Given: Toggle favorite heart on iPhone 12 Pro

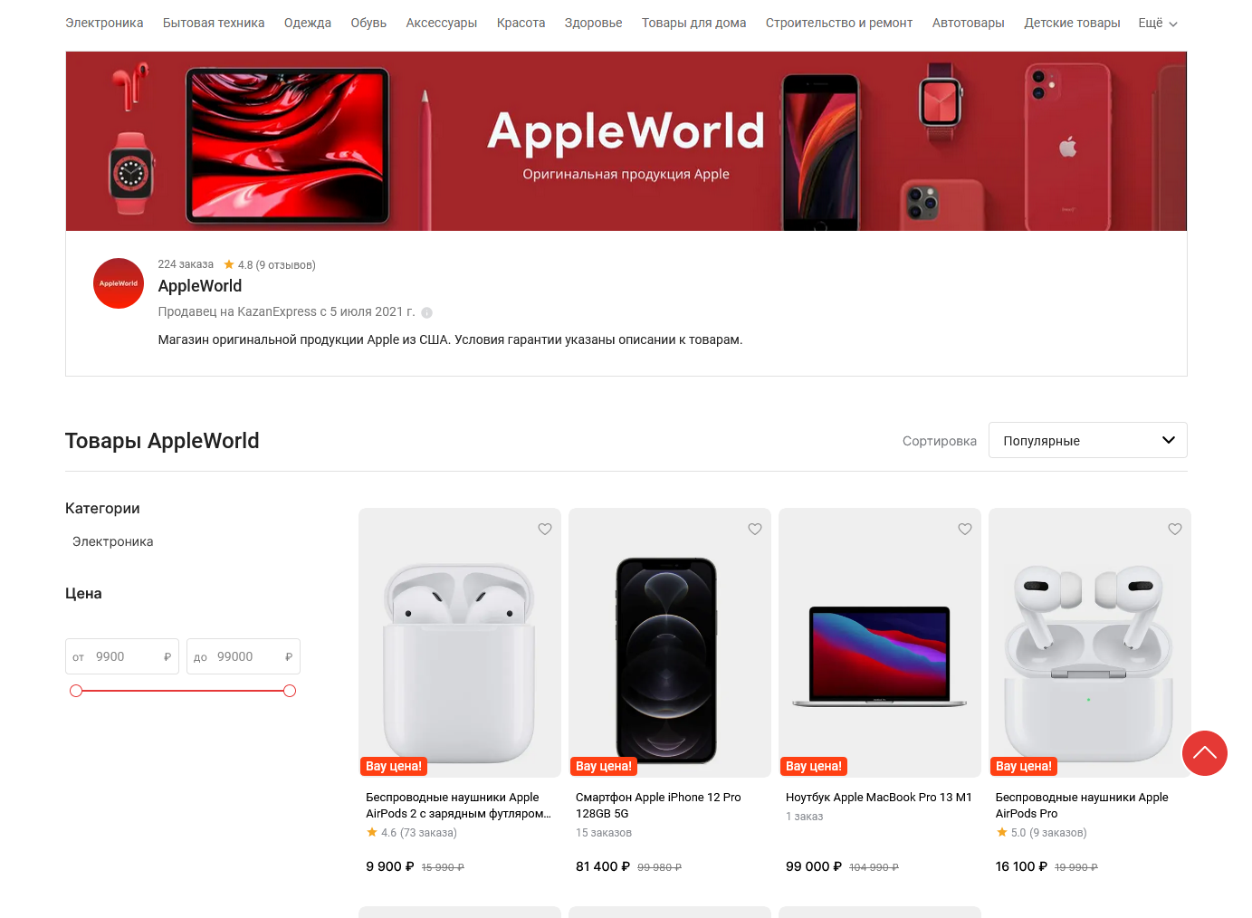Looking at the screenshot, I should click(x=755, y=529).
